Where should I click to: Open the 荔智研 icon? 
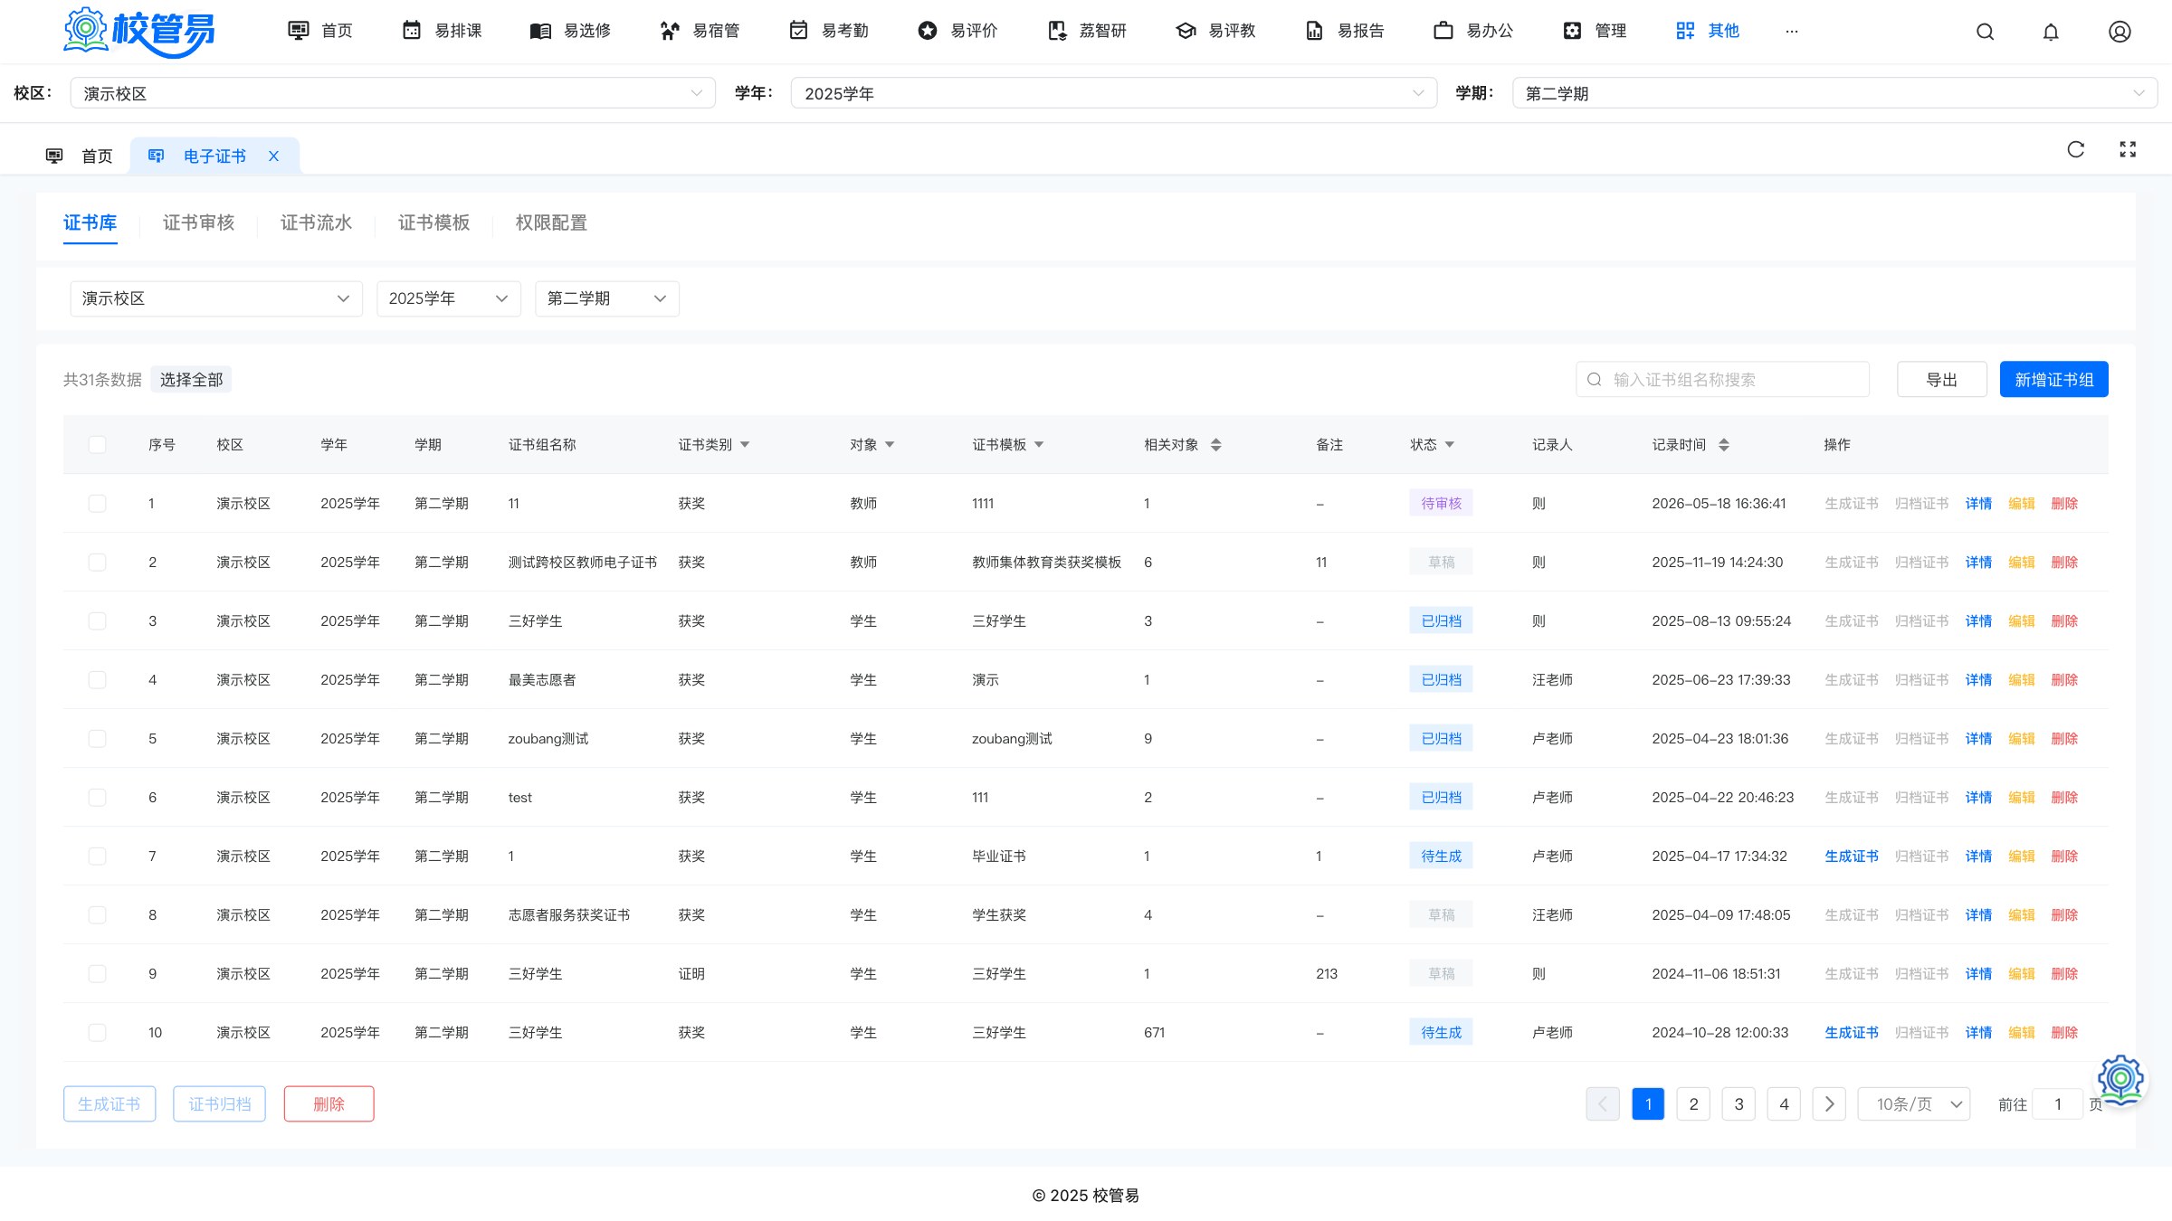(1056, 31)
